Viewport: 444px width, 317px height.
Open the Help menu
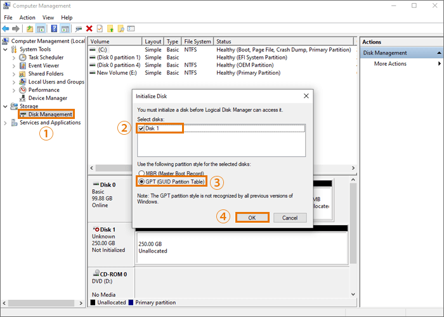click(x=67, y=18)
